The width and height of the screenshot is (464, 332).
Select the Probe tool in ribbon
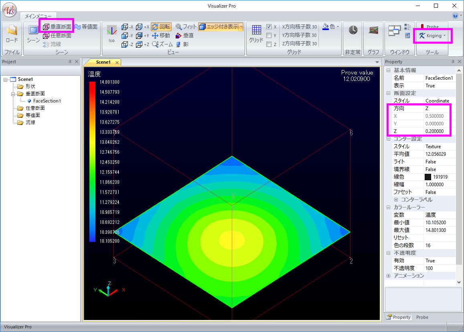coord(429,27)
